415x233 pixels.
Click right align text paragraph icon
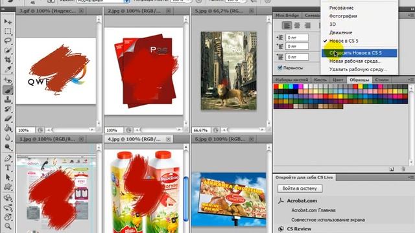click(x=307, y=25)
